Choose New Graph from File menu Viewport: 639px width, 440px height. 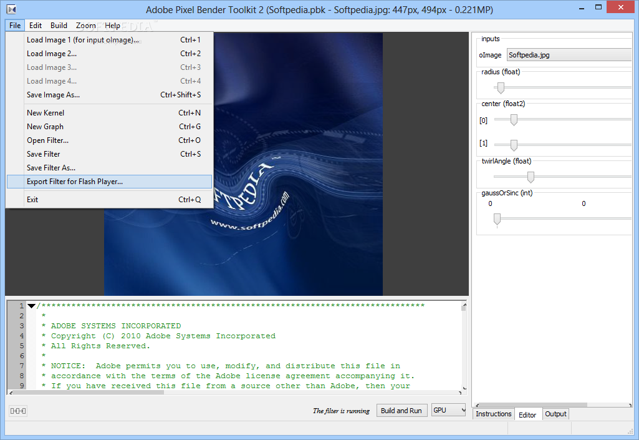(x=109, y=127)
